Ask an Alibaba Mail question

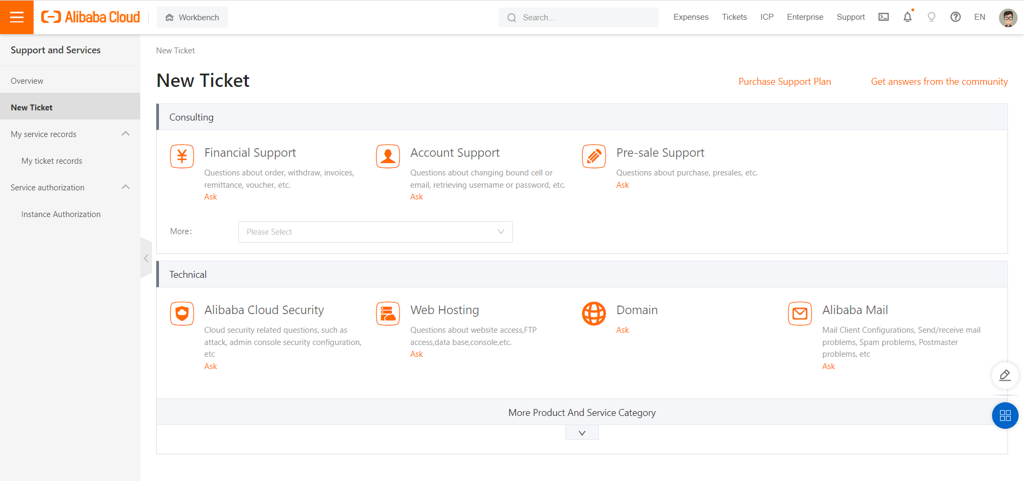828,366
